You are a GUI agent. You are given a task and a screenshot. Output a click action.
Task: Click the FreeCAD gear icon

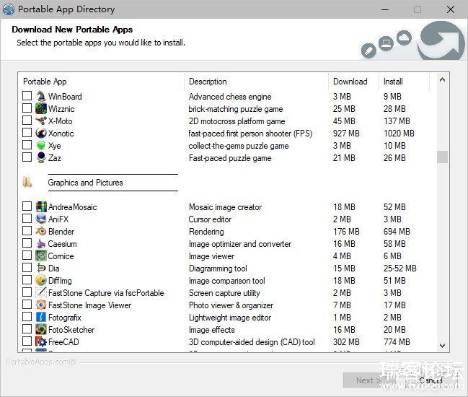coord(41,341)
